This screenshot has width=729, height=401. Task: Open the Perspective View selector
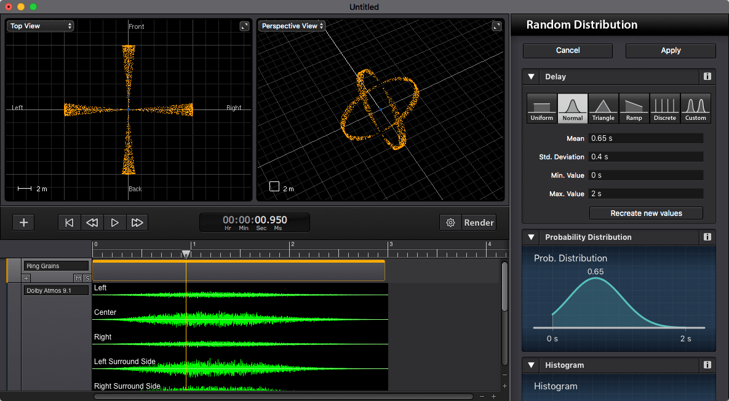pyautogui.click(x=291, y=26)
